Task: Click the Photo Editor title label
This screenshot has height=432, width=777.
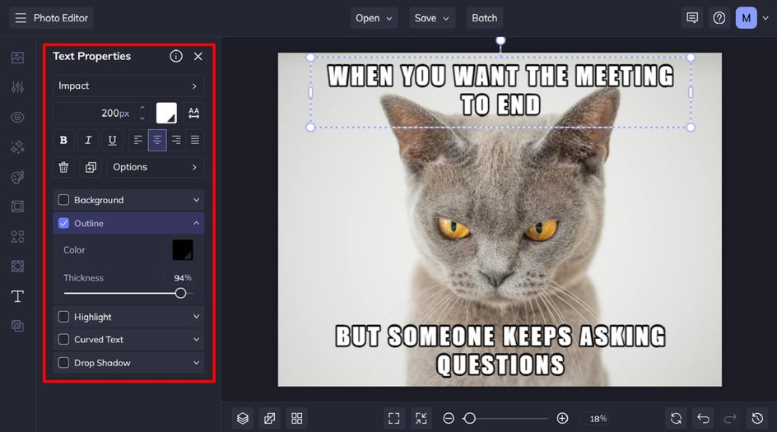Action: 61,18
